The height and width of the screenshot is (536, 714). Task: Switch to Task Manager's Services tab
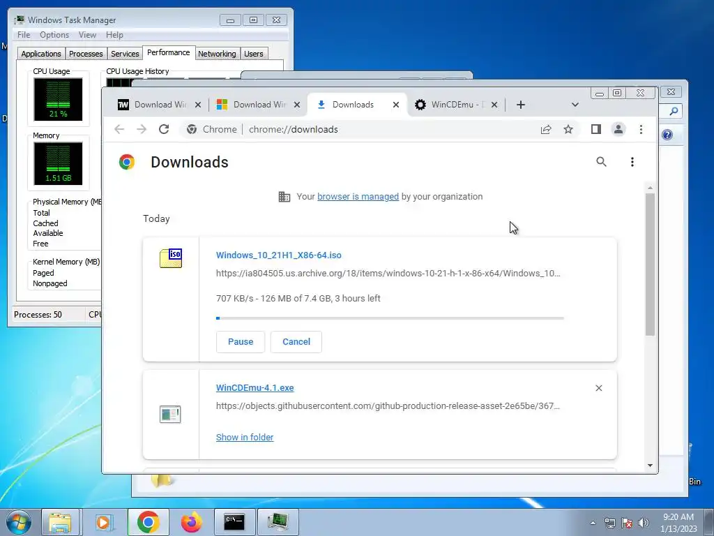(x=125, y=54)
